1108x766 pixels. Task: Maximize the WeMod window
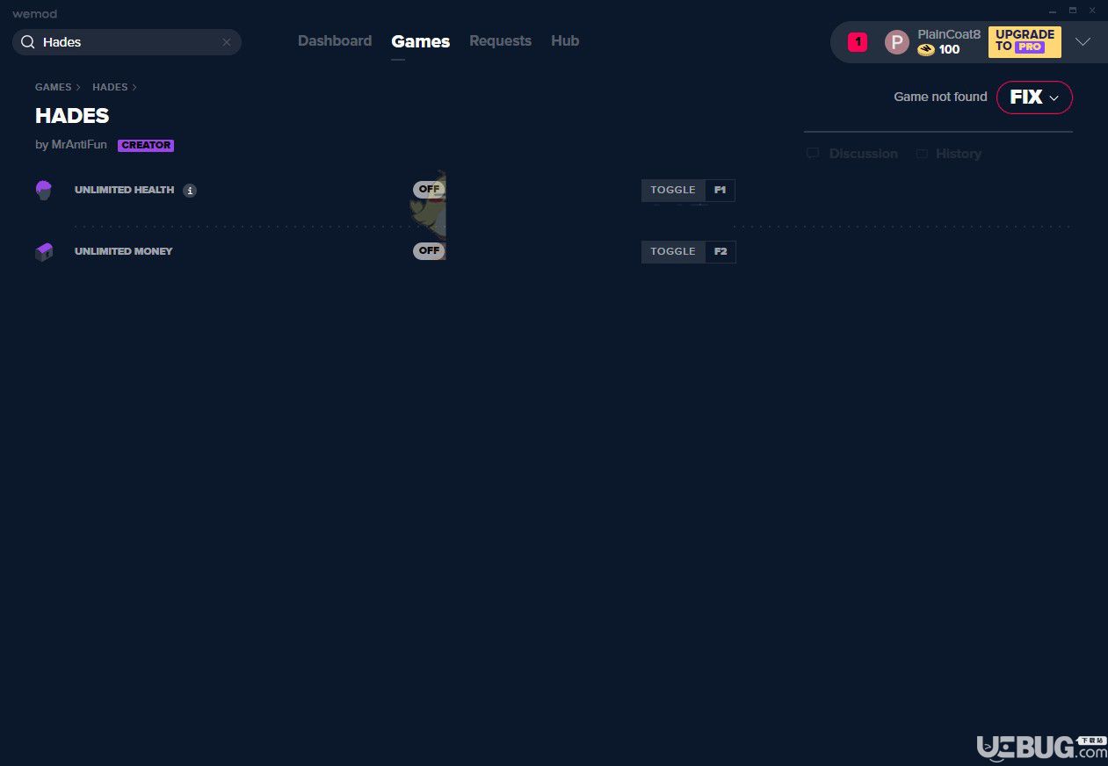click(x=1073, y=11)
